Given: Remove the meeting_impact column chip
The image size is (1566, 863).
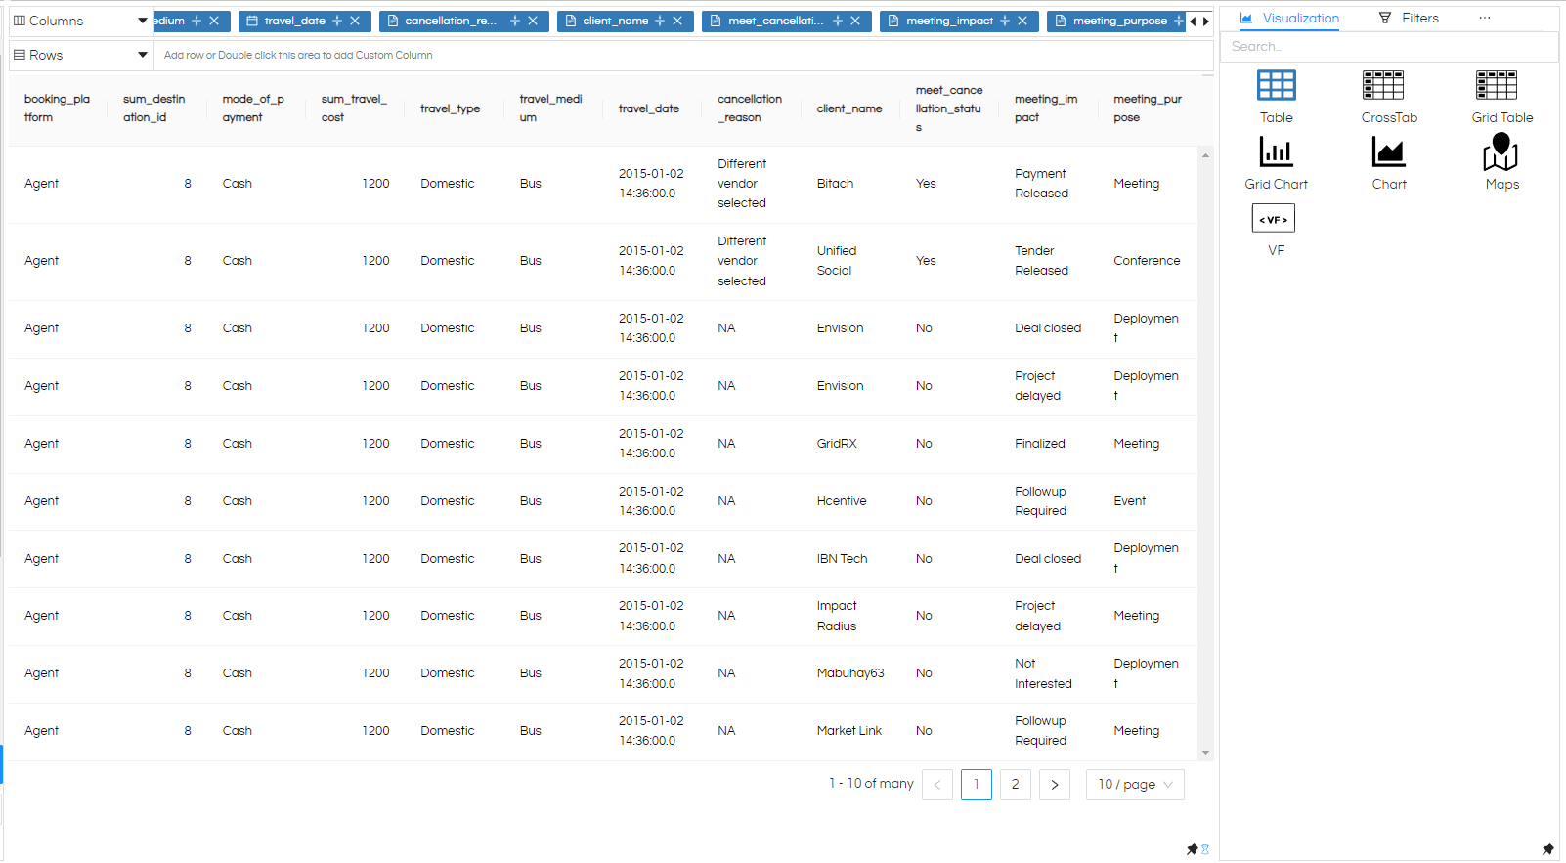Looking at the screenshot, I should coord(1022,21).
